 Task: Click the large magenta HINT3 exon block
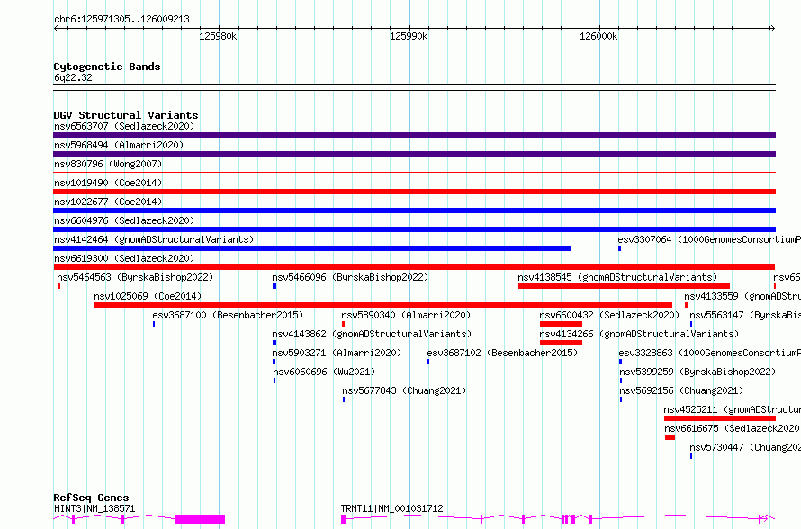[200, 519]
